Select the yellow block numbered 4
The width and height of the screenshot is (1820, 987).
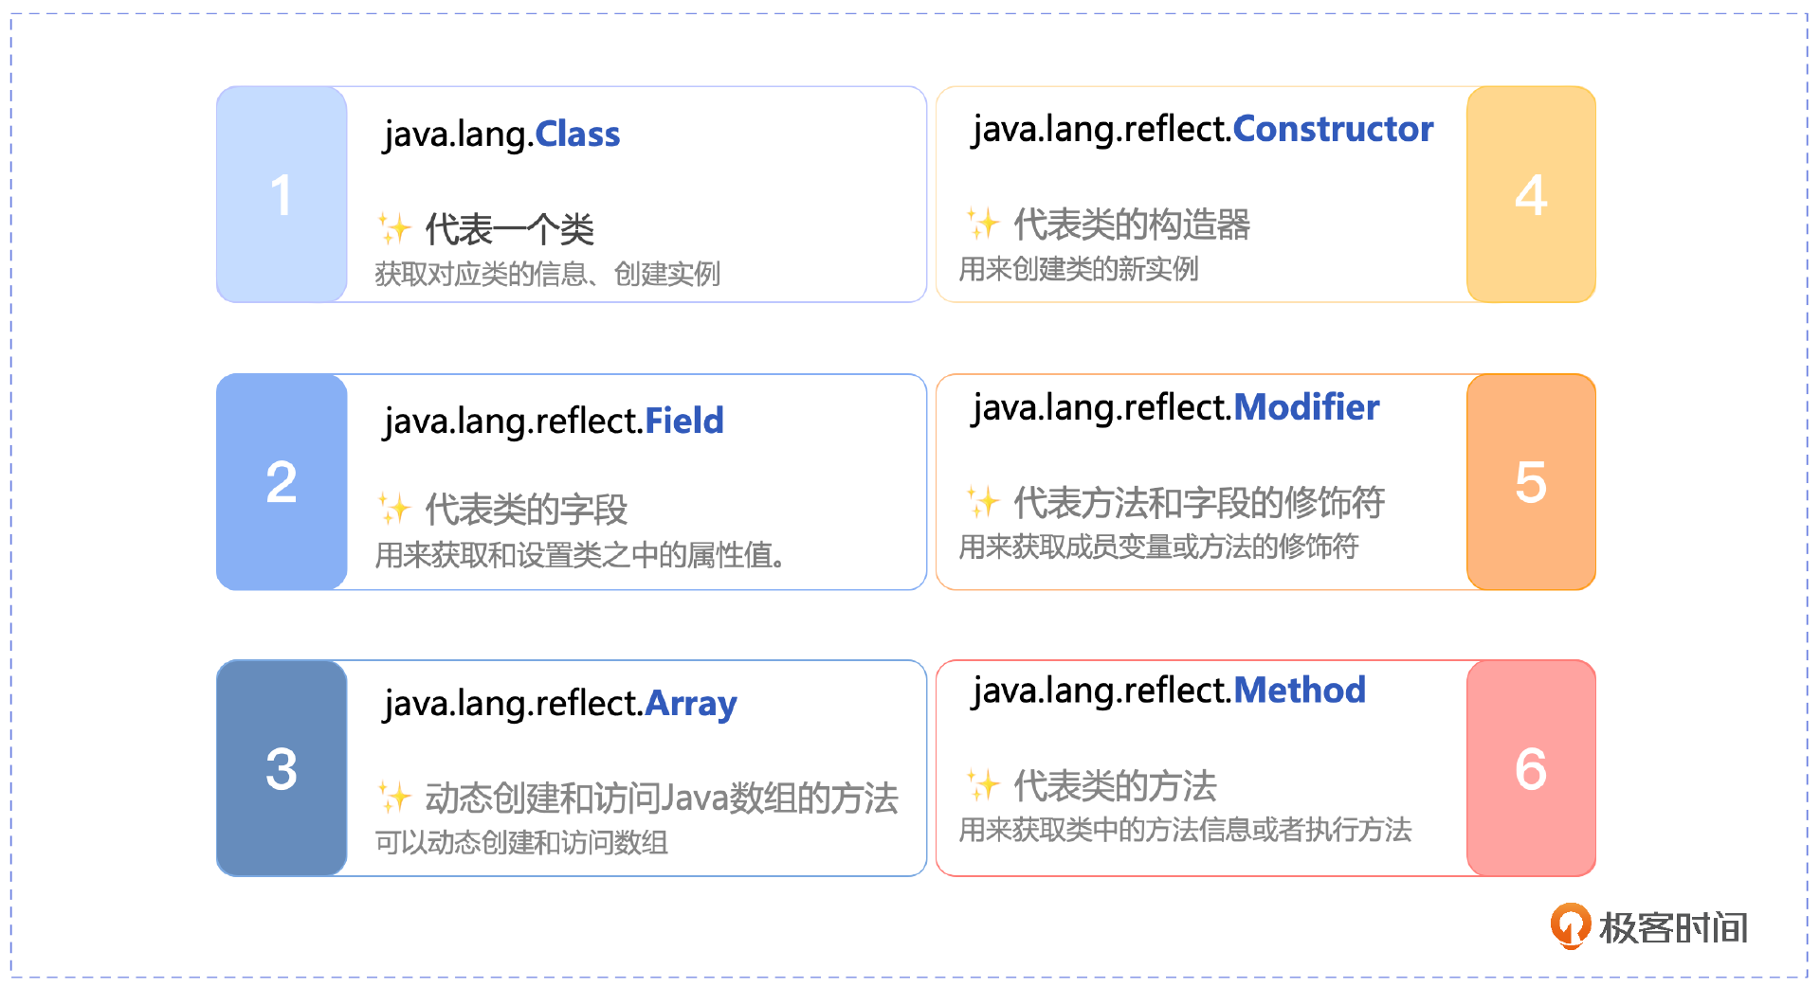tap(1531, 195)
